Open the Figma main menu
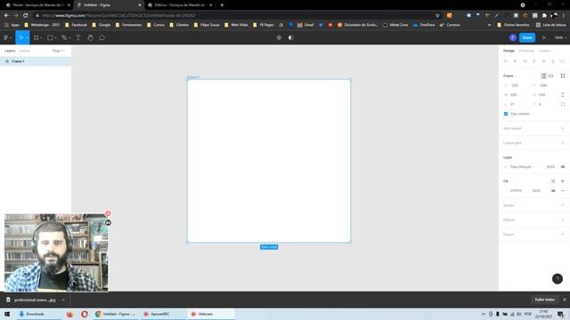Screen dimensions: 570x320 pos(7,37)
